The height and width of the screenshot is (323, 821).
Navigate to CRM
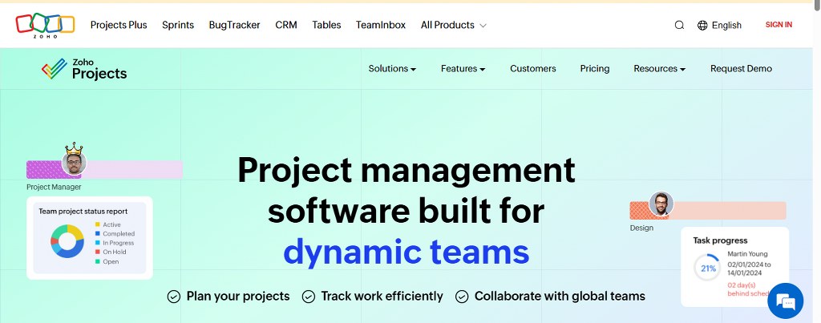point(286,25)
